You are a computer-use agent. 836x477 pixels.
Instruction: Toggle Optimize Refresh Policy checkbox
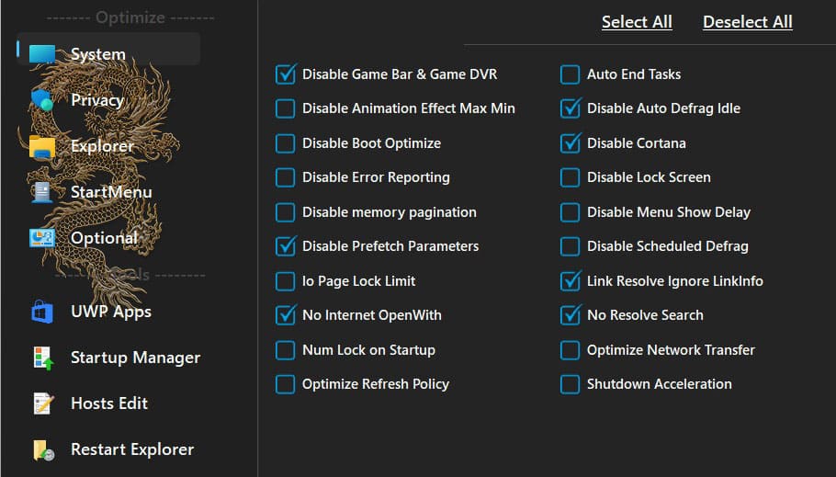pos(285,384)
